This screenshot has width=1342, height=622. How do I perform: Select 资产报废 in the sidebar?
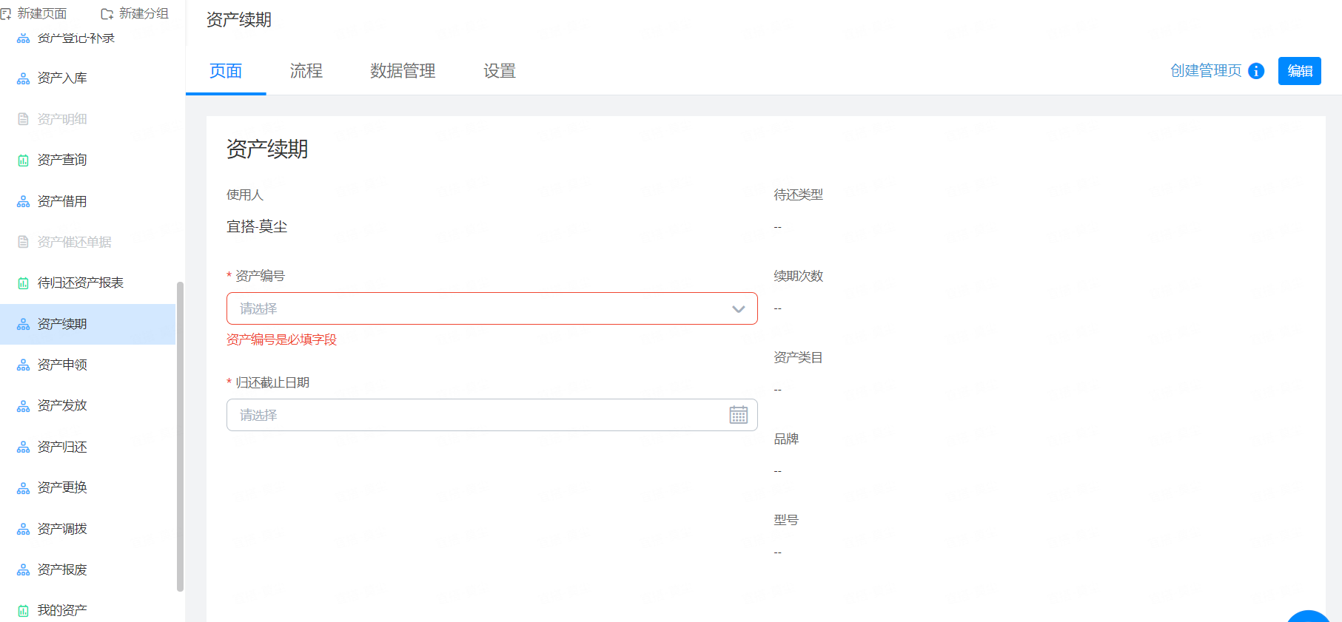pos(62,569)
